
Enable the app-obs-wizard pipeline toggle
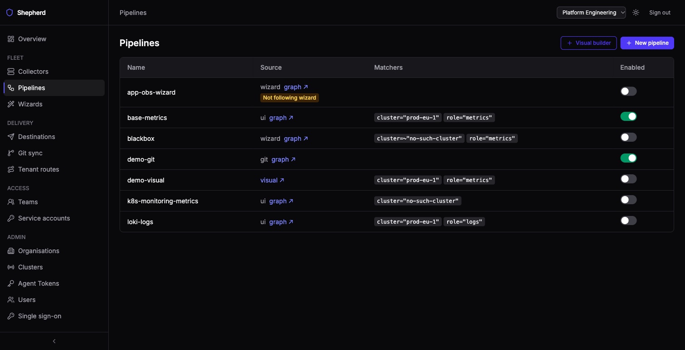(x=628, y=91)
